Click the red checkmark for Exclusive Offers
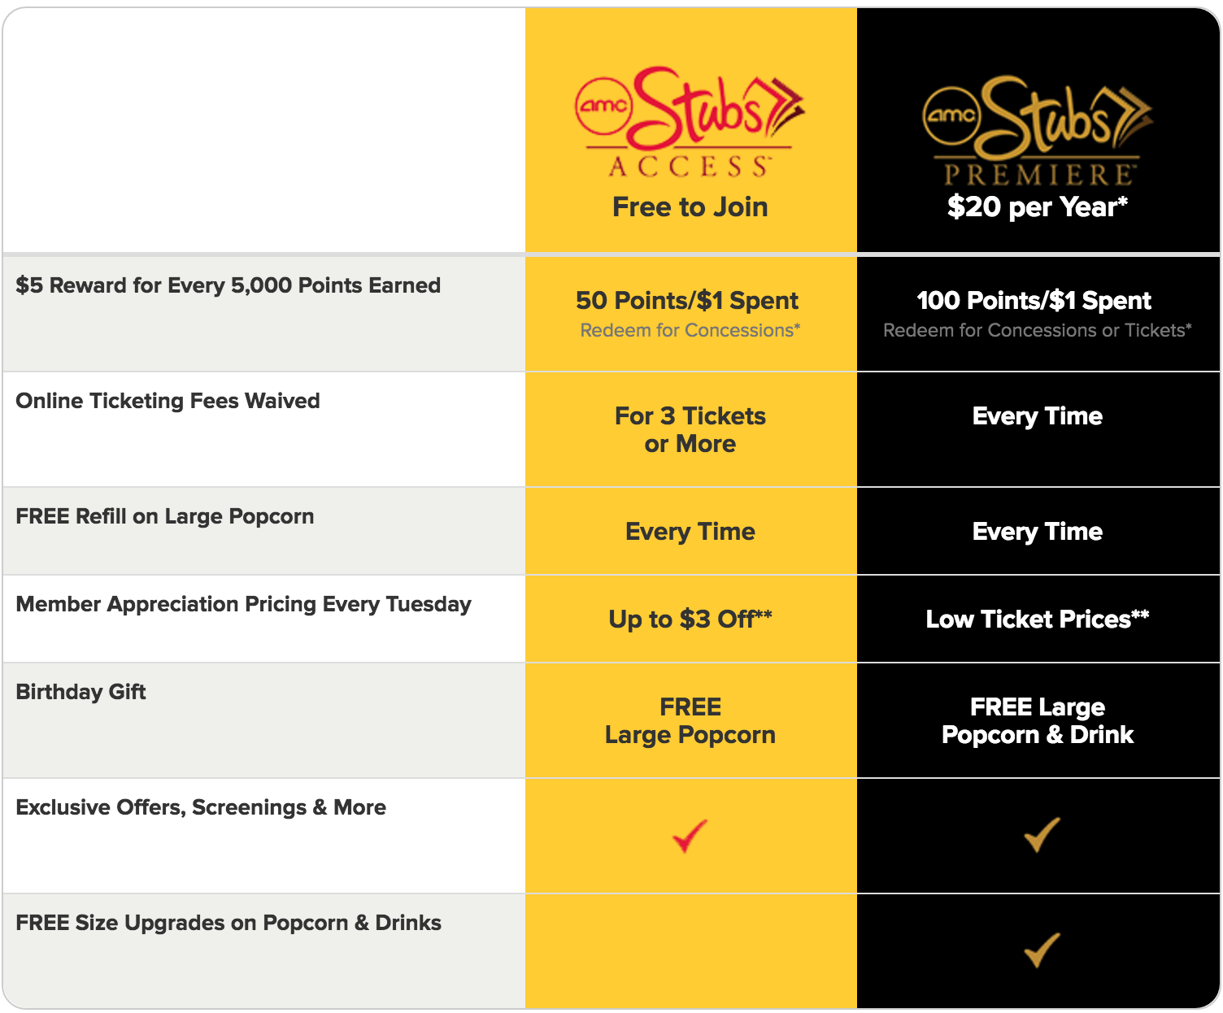 point(690,835)
